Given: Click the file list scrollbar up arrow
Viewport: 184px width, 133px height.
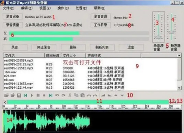Looking at the screenshot, I should [179, 55].
